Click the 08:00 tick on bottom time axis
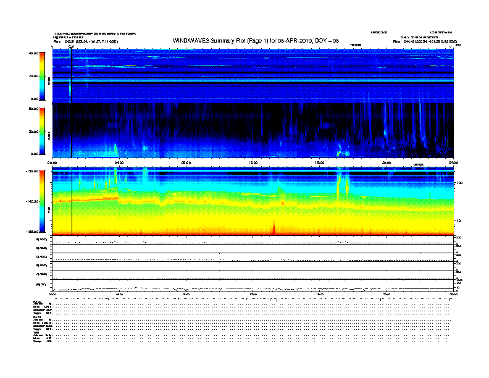Image resolution: width=489 pixels, height=378 pixels. click(x=186, y=294)
